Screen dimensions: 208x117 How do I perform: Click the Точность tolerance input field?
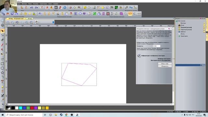click(x=157, y=46)
